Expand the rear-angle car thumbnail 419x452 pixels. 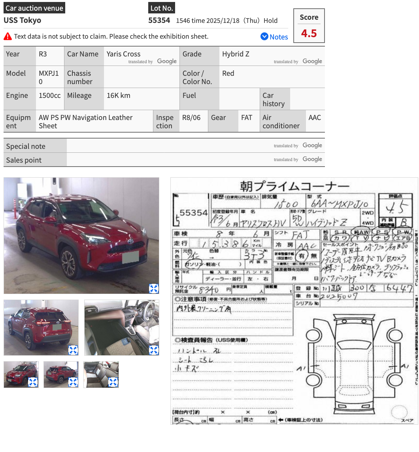tap(74, 382)
